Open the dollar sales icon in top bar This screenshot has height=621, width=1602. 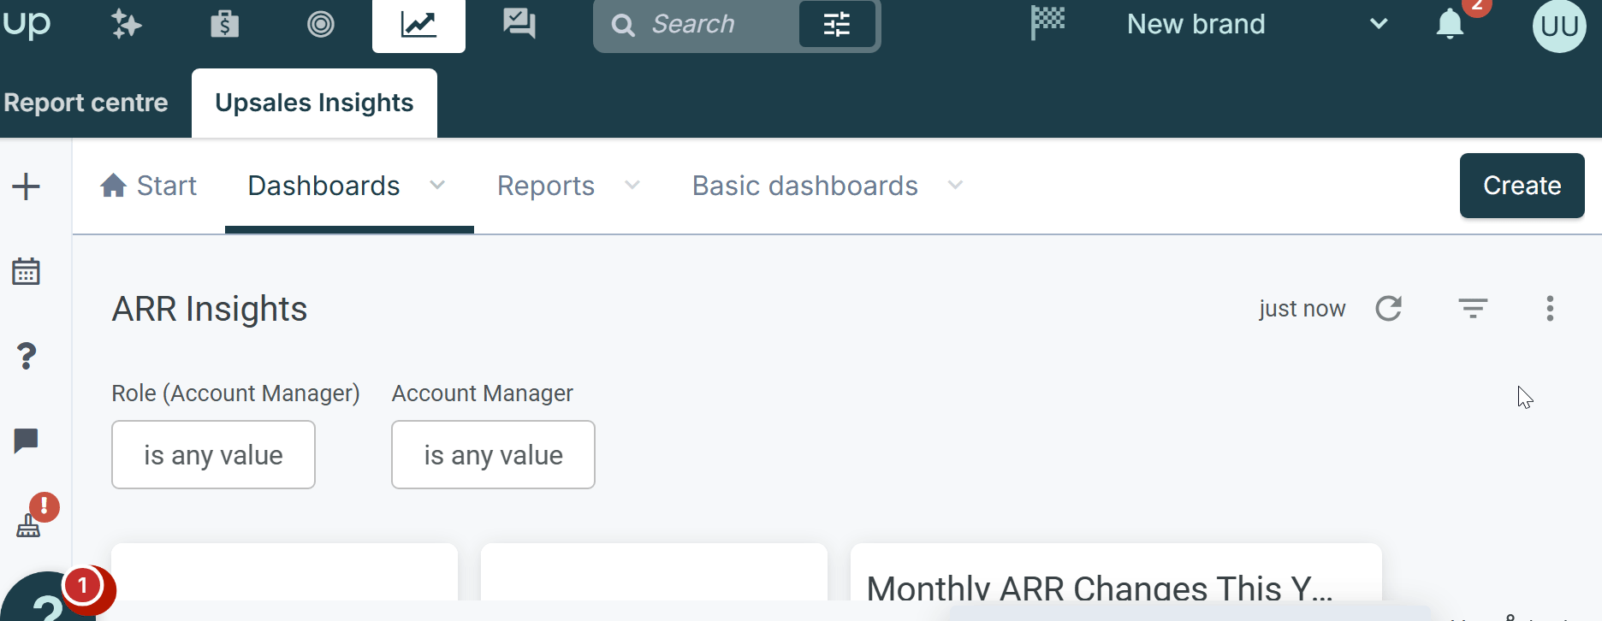click(224, 24)
